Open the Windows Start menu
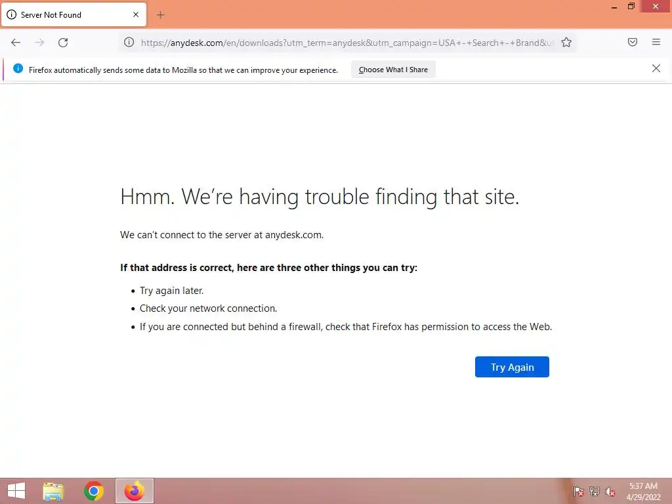672x504 pixels. click(16, 491)
